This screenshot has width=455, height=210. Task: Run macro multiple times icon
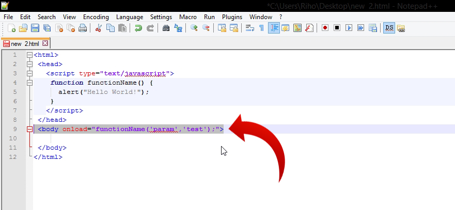pos(360,28)
